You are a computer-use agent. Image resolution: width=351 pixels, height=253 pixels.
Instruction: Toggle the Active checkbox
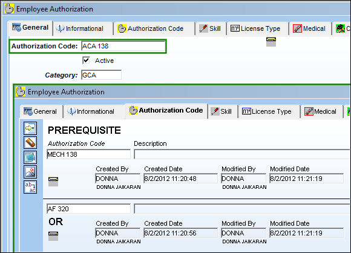point(86,61)
